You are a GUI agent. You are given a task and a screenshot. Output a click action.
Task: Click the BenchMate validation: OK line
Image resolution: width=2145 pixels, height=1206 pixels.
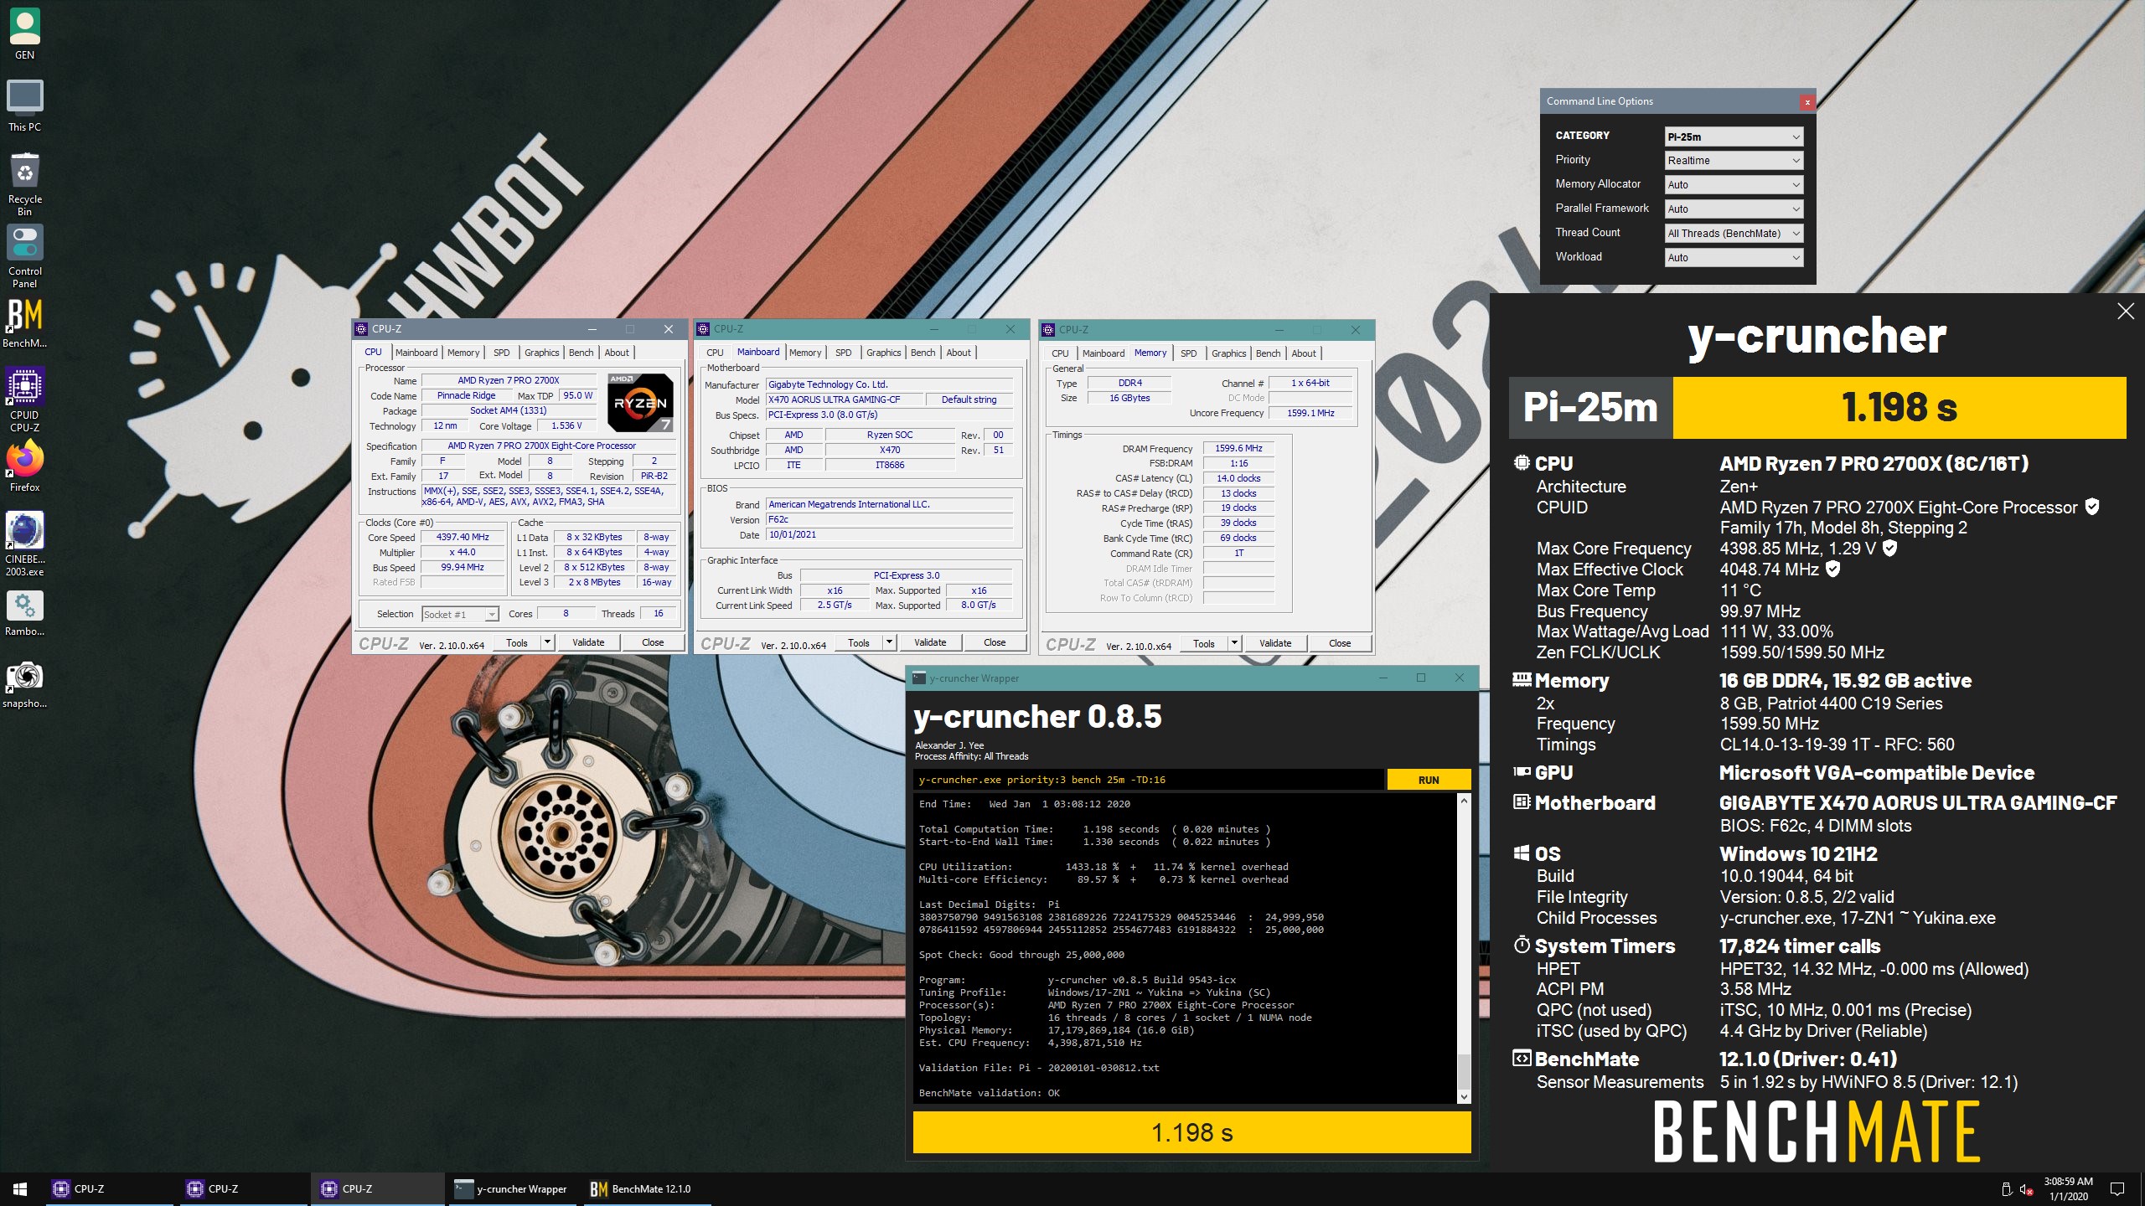(x=989, y=1093)
